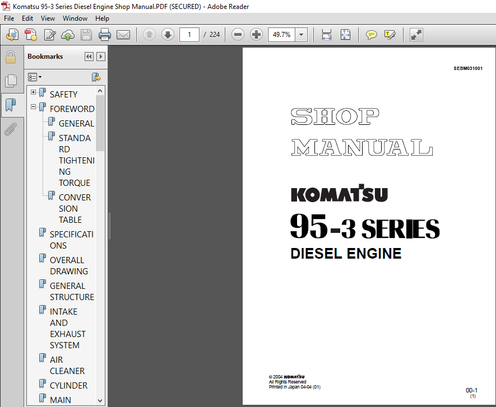Open the OVERALL DRAWING bookmark

(x=69, y=266)
